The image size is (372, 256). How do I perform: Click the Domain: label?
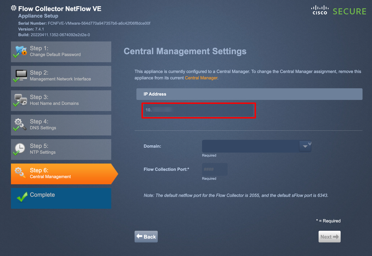152,146
